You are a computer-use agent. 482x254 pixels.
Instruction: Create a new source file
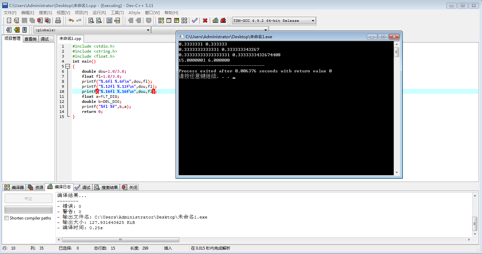9,20
